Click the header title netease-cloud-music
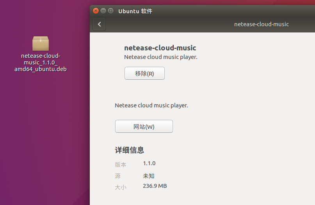Screen dimensions: 315x205 [x=262, y=24]
